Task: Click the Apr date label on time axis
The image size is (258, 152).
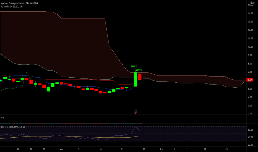Action: click(161, 149)
